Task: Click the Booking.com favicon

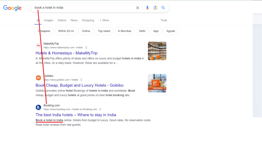Action: point(38,107)
